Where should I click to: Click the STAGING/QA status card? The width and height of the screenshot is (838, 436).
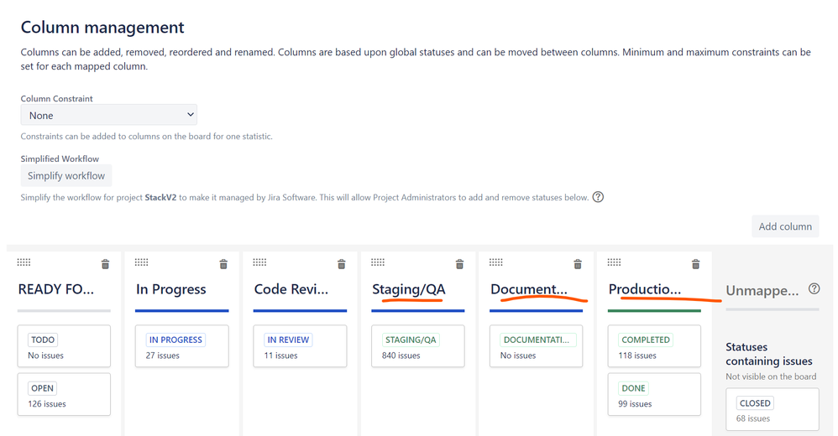(x=418, y=346)
